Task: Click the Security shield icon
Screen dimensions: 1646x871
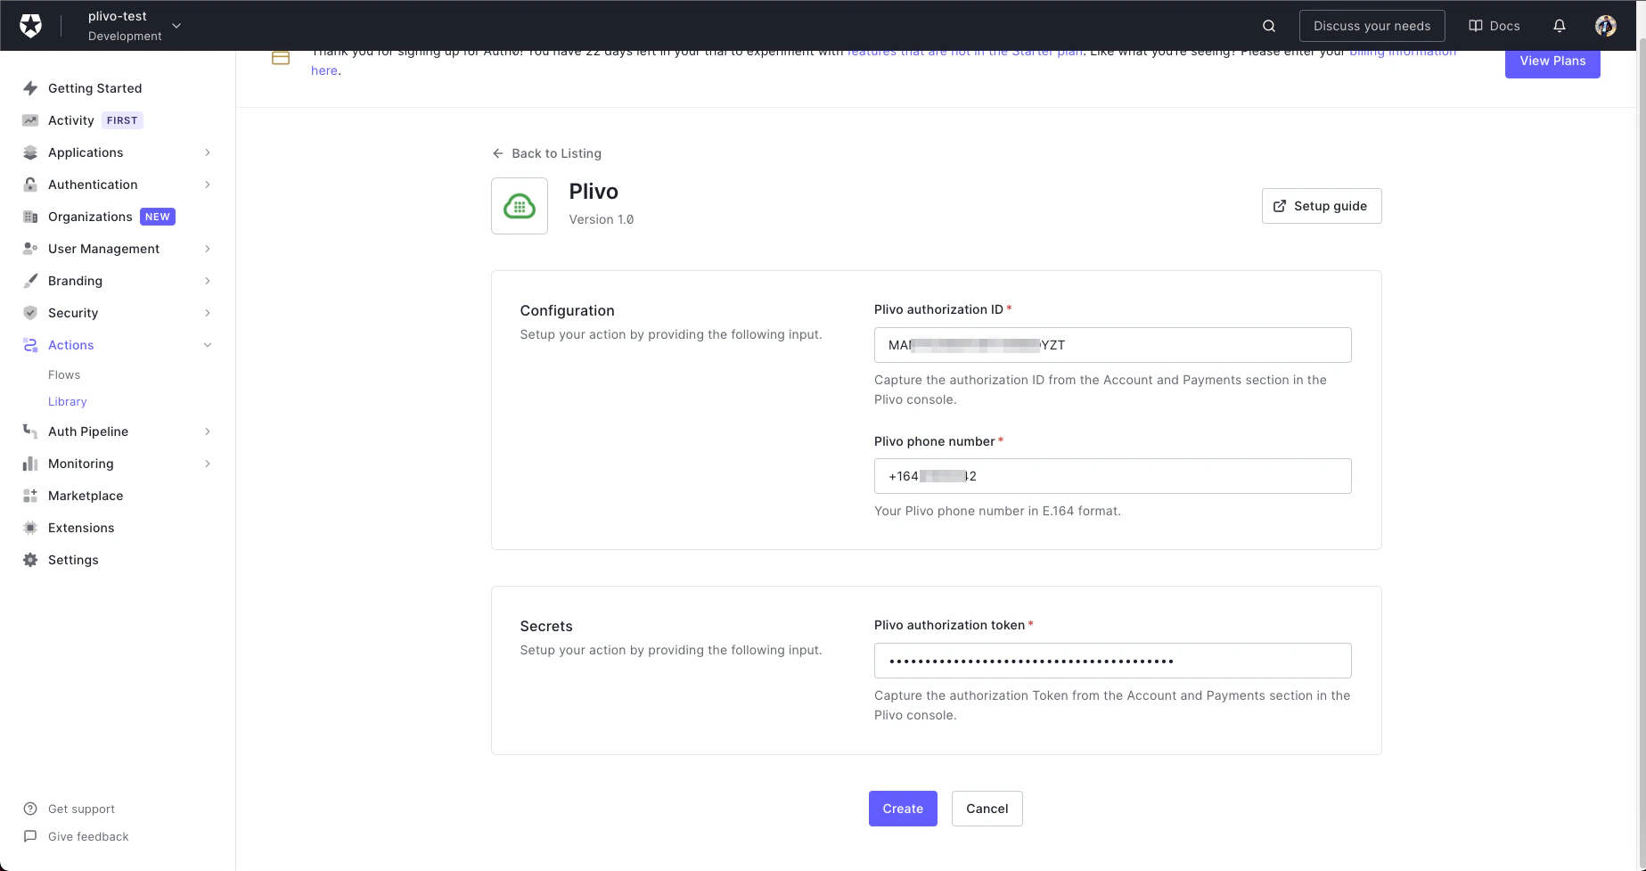Action: 30,313
